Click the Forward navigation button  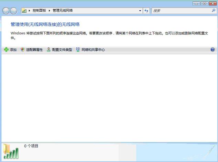(14, 11)
